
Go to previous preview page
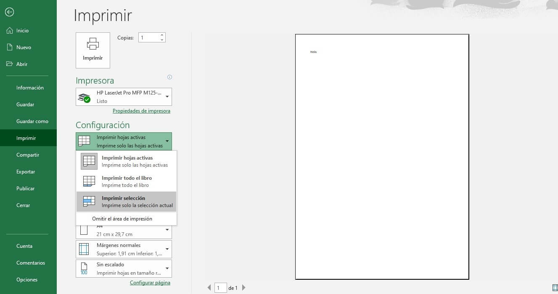tap(209, 288)
